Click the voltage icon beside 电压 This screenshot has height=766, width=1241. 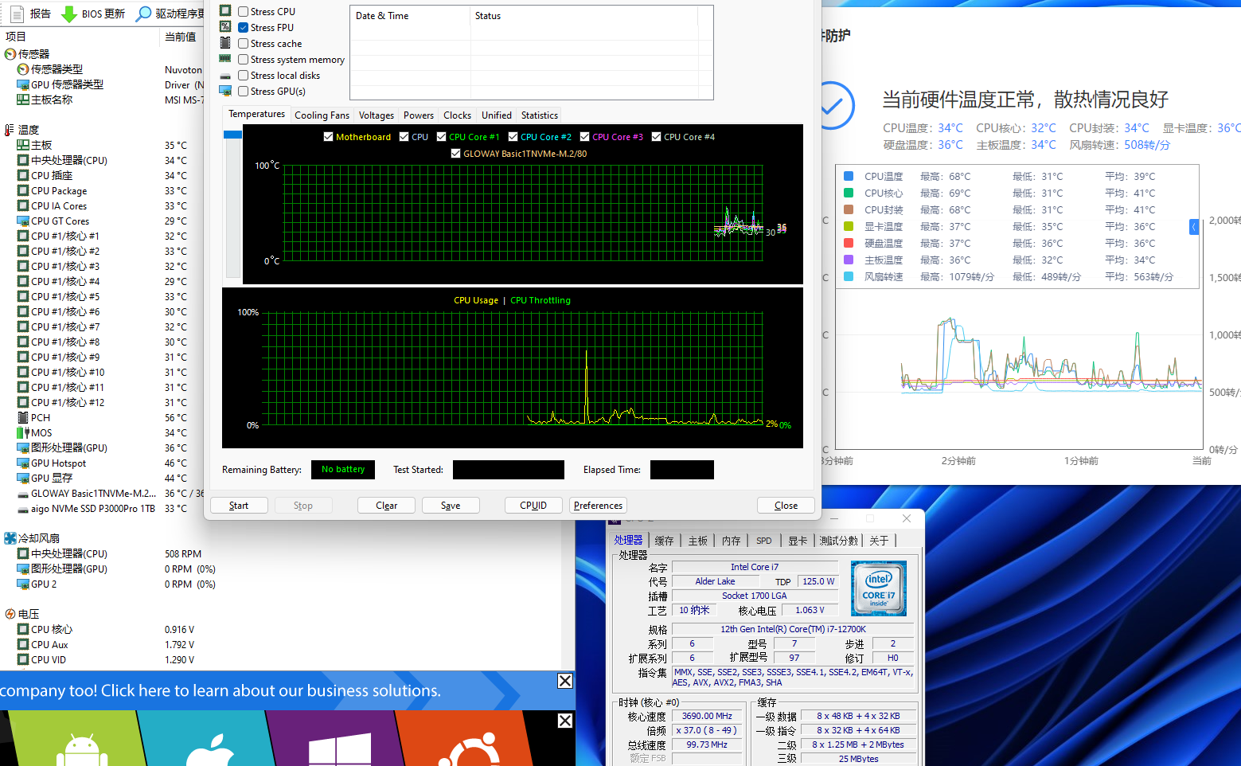[10, 614]
